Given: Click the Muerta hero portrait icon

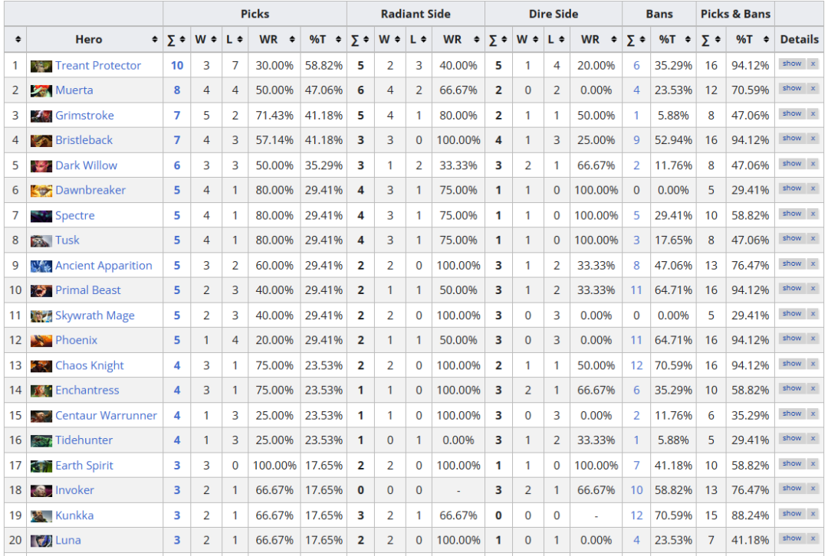Looking at the screenshot, I should (x=41, y=90).
